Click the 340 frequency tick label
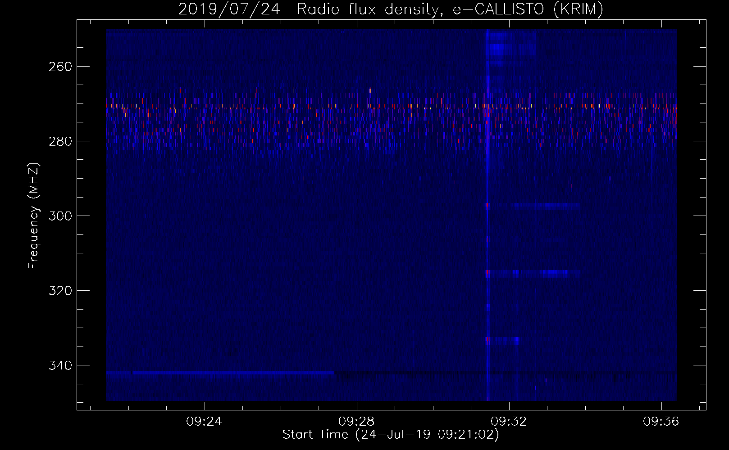Image resolution: width=729 pixels, height=450 pixels. pyautogui.click(x=60, y=365)
